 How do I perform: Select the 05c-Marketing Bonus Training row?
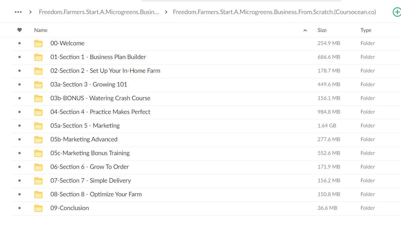[x=206, y=153]
